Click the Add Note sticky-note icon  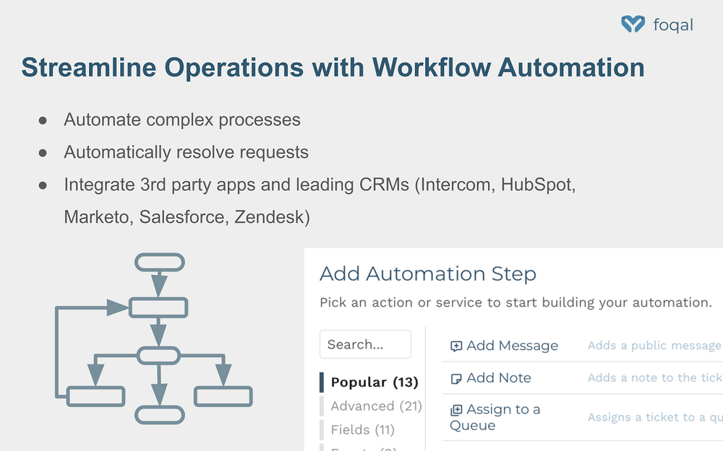point(456,379)
